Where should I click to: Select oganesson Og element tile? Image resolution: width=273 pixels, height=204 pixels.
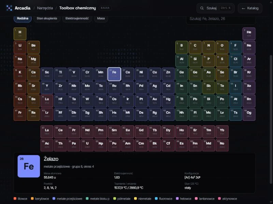click(x=249, y=114)
